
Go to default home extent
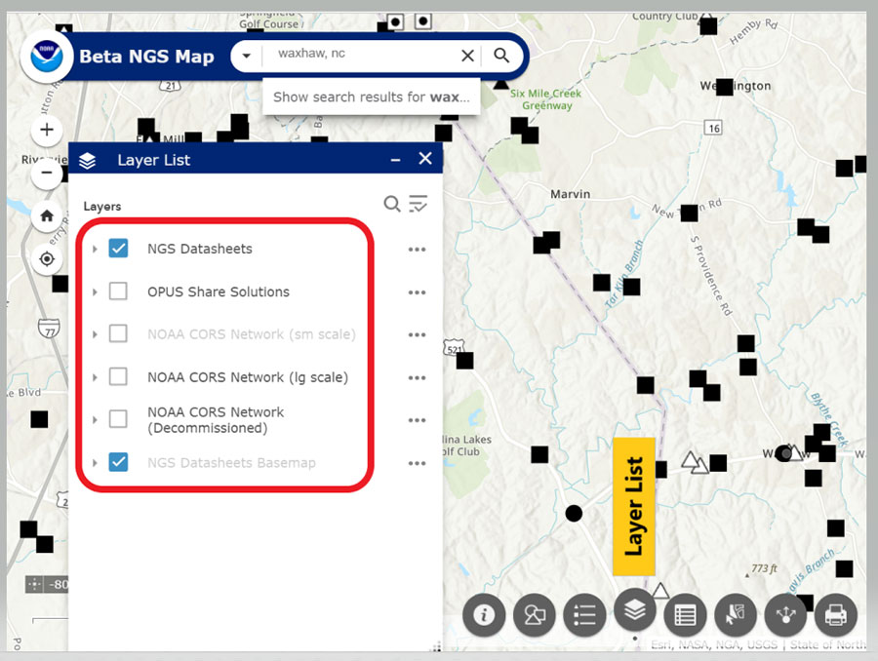pyautogui.click(x=47, y=216)
